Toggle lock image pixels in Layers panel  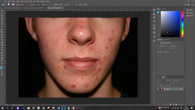pos(163,86)
